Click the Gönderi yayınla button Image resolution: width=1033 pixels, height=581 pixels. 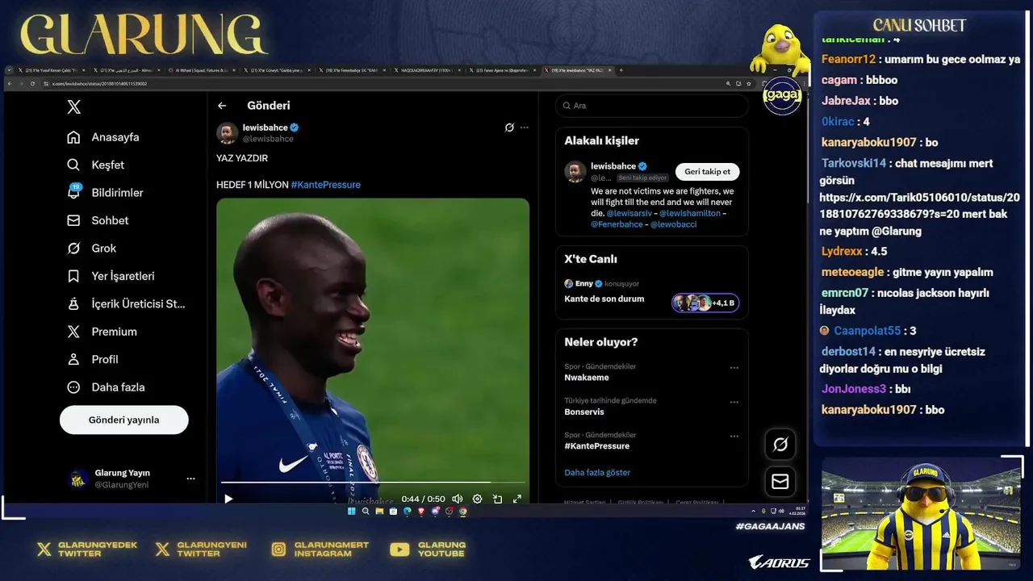coord(124,420)
